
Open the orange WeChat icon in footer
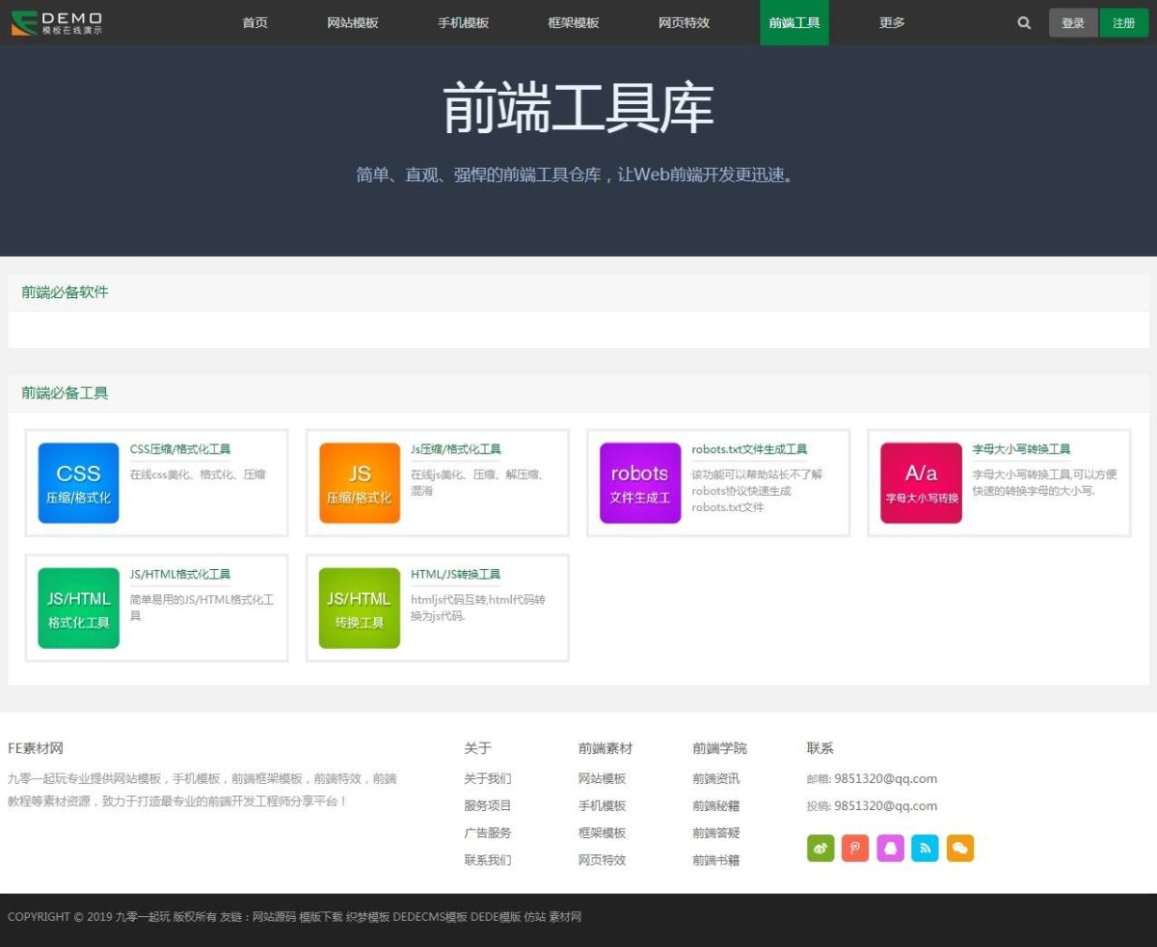click(960, 849)
